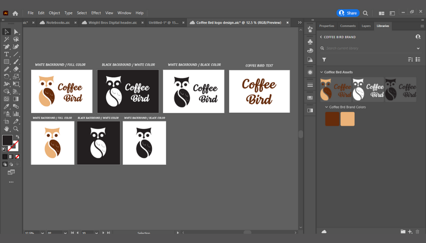The image size is (426, 243).
Task: Select the Gradient tool in toolbar
Action: pos(16,99)
